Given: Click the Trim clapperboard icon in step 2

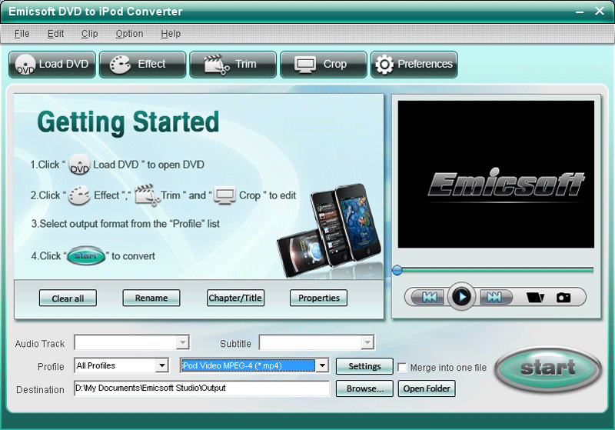Looking at the screenshot, I should (x=147, y=195).
